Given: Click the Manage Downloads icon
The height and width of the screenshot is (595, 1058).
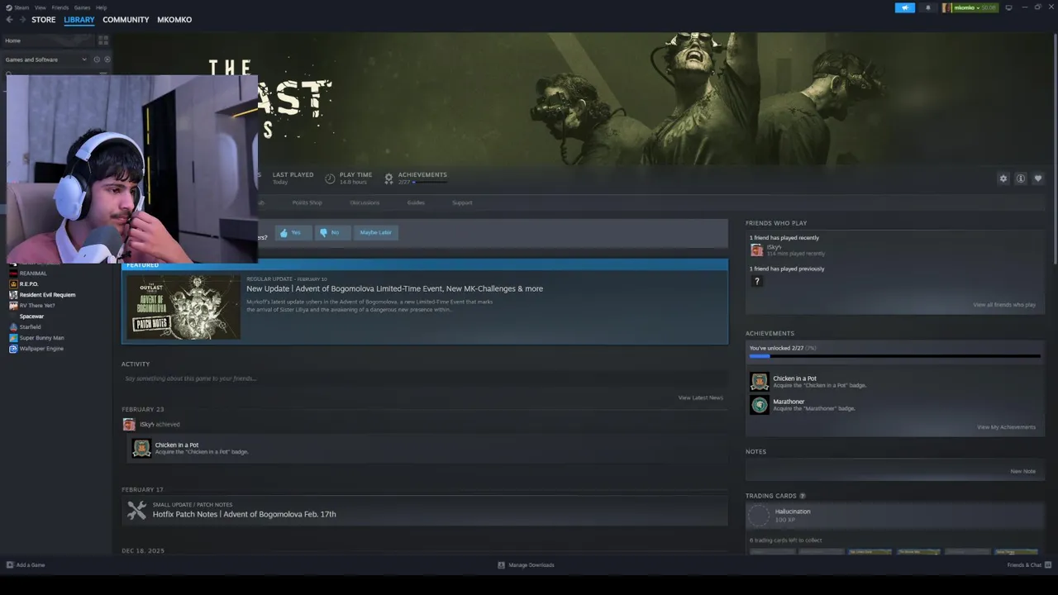Looking at the screenshot, I should coord(501,565).
